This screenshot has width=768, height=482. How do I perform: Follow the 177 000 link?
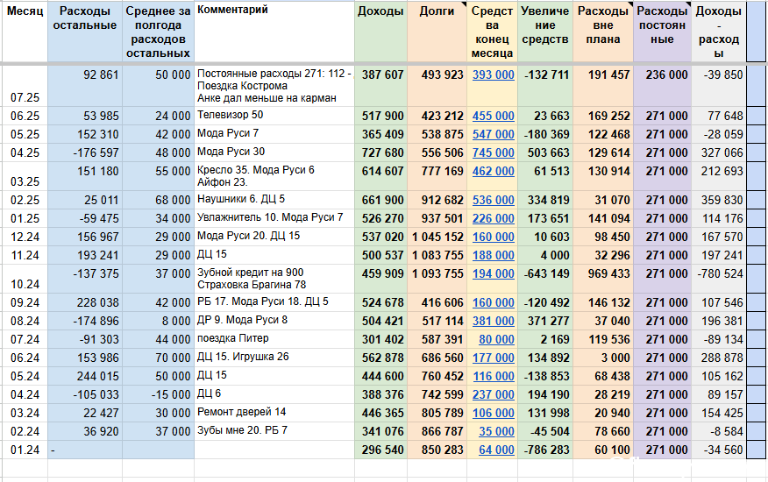[494, 358]
